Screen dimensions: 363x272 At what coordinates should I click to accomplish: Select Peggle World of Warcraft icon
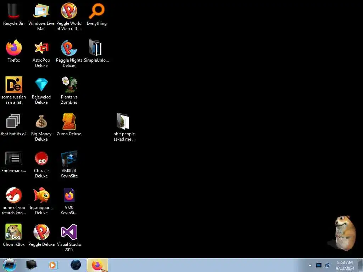click(x=69, y=11)
